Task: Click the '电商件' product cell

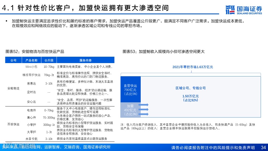Action: pyautogui.click(x=31, y=110)
